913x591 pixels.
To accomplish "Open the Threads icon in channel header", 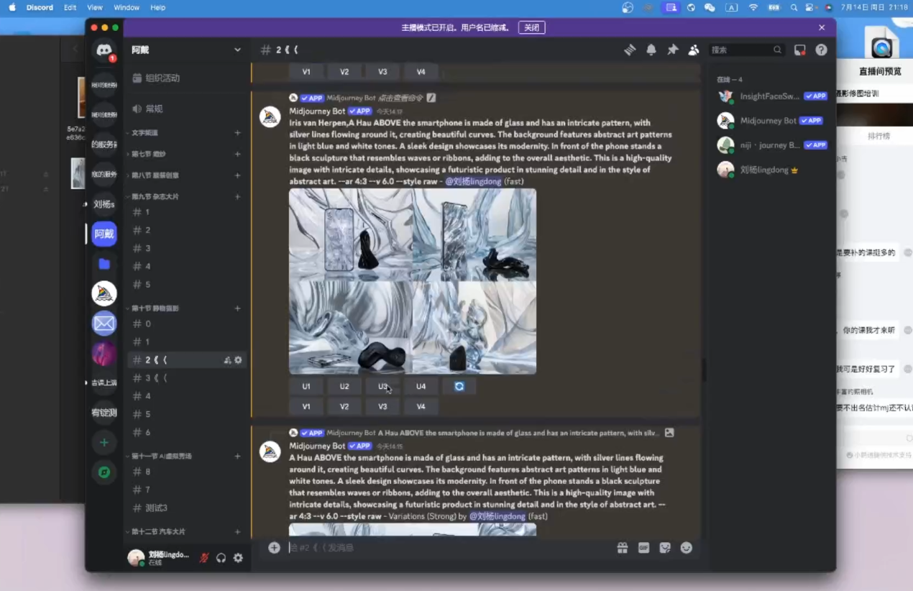I will point(630,50).
